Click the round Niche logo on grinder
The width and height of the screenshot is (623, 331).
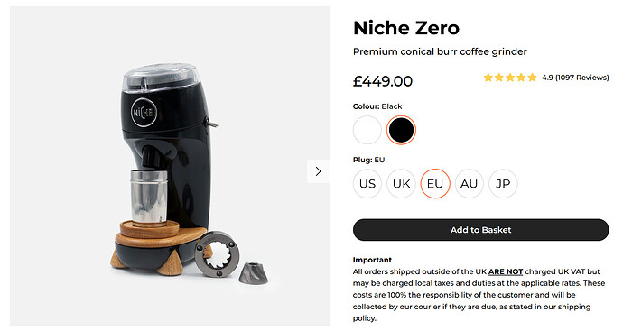click(144, 113)
